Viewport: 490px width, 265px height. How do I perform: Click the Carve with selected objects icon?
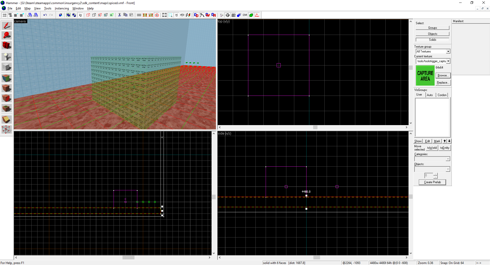pos(60,15)
